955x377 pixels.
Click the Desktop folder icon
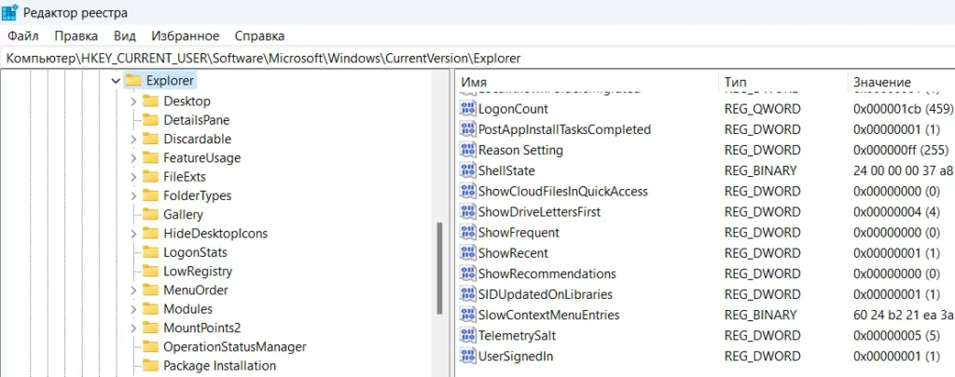click(x=150, y=101)
